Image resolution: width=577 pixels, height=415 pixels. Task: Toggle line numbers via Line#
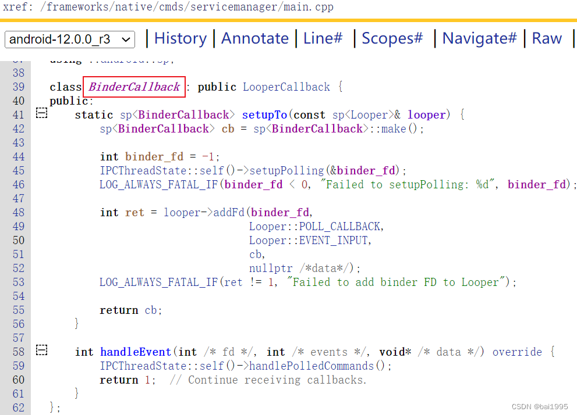pyautogui.click(x=323, y=38)
